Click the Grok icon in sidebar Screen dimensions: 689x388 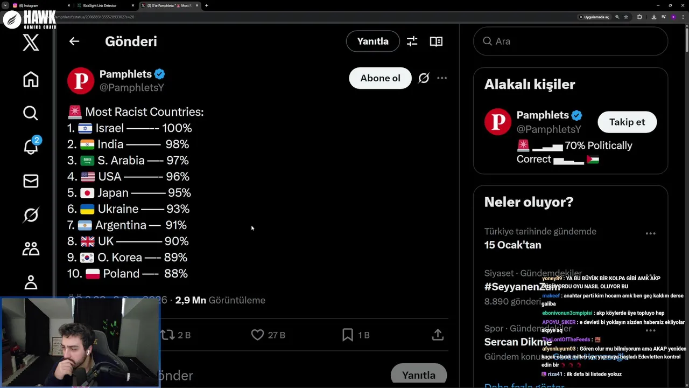(x=31, y=215)
